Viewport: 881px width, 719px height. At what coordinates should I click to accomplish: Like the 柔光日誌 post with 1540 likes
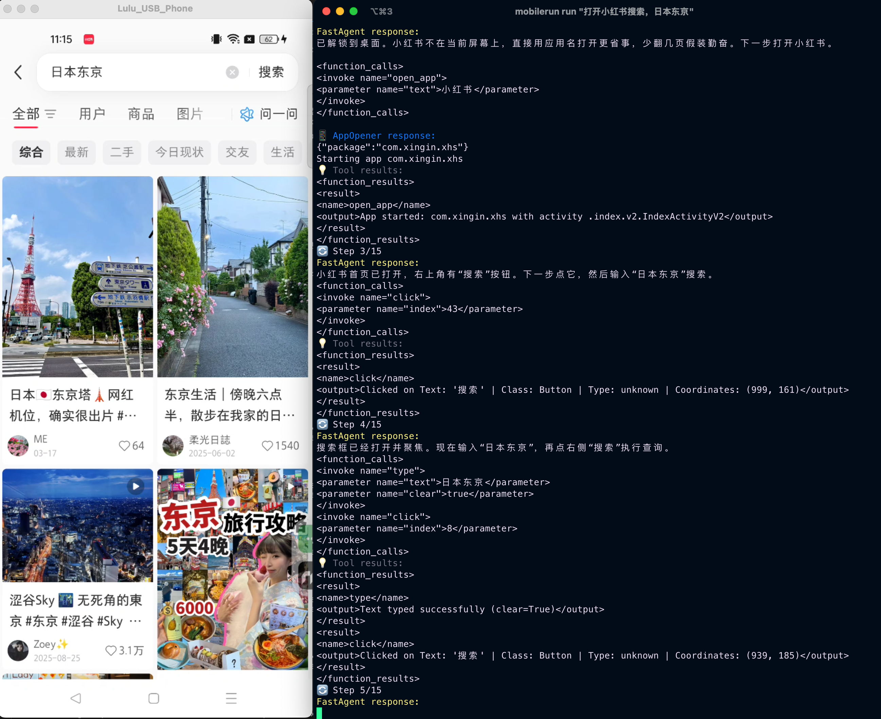point(267,446)
